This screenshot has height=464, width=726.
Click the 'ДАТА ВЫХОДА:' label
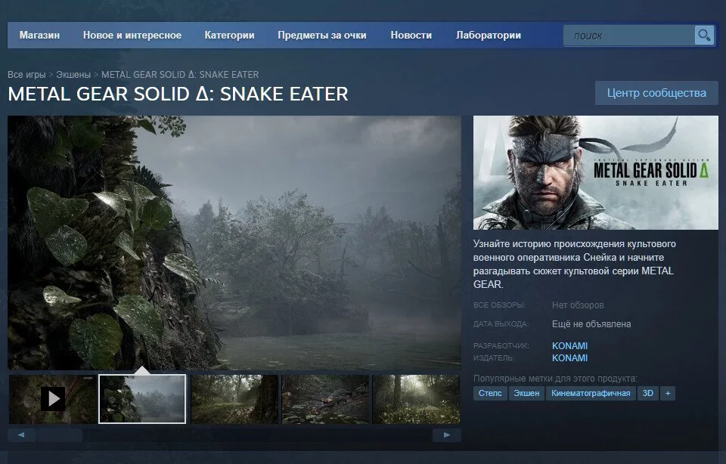501,324
